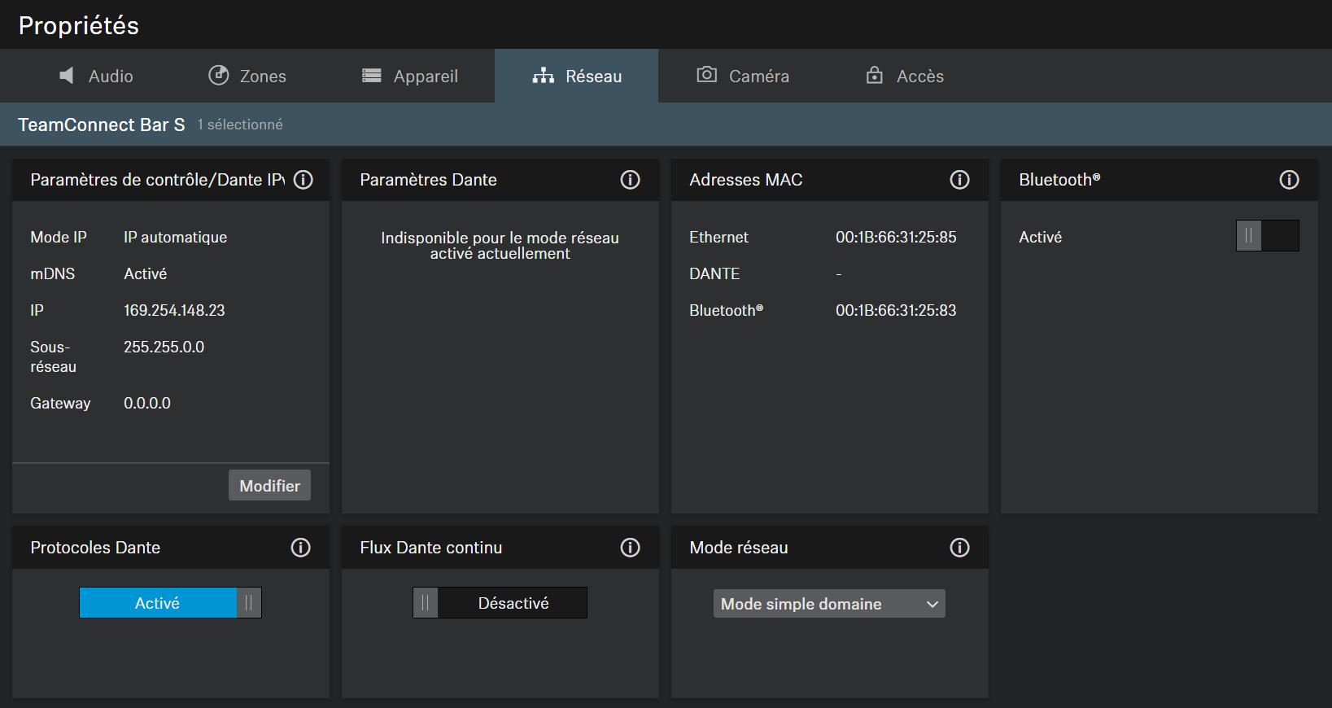Click the Ethernet MAC address value
The image size is (1332, 708).
tap(896, 237)
